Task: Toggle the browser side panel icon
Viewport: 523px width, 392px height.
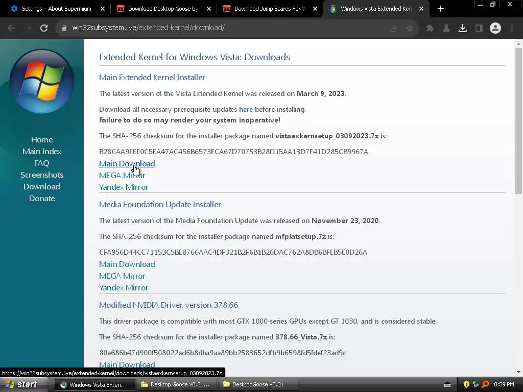Action: coord(479,29)
